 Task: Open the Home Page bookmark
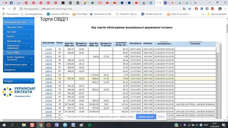80,14
